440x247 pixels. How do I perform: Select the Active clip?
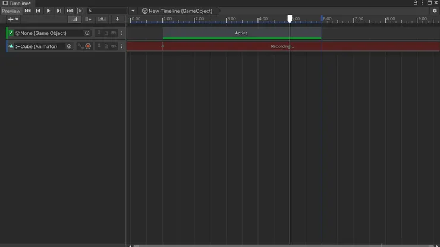(242, 33)
